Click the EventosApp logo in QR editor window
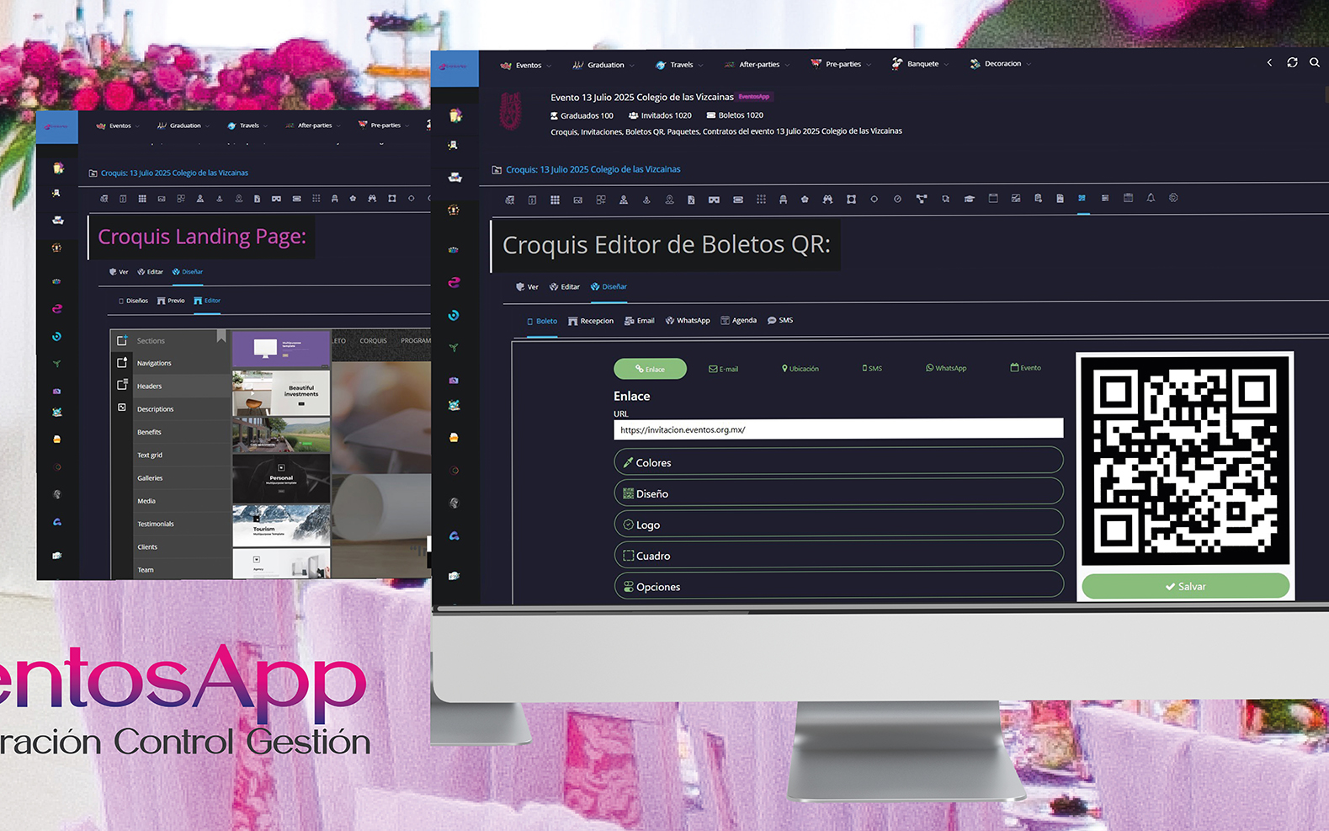The image size is (1329, 831). (455, 67)
